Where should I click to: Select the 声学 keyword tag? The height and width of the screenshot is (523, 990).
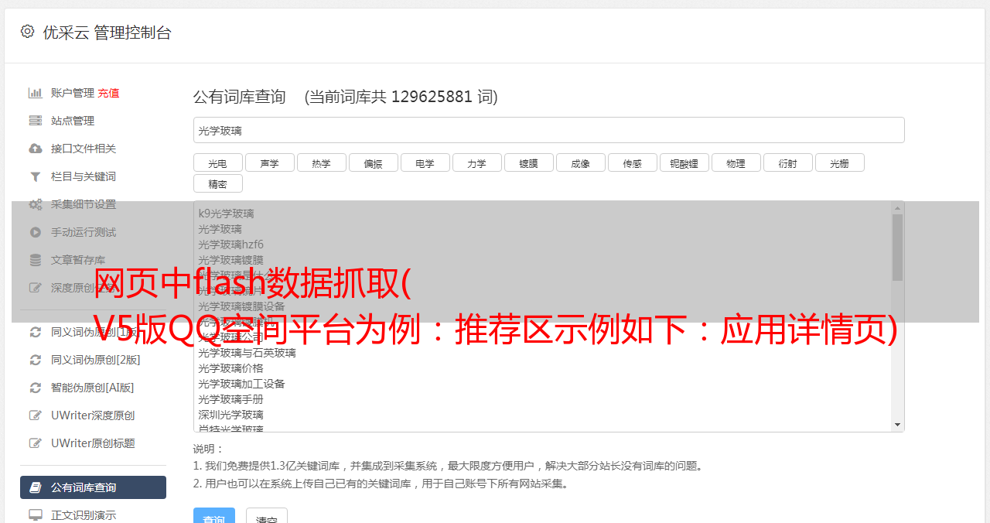click(x=270, y=162)
